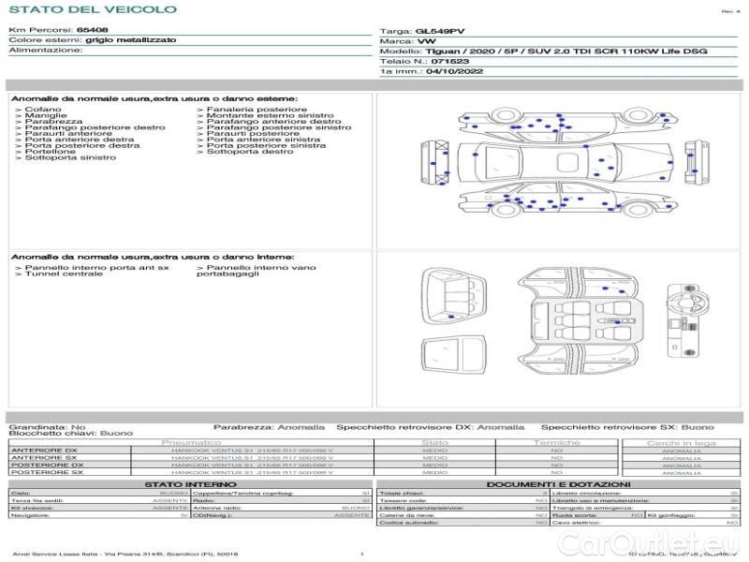This screenshot has height=562, width=749.
Task: Click the Cerchi in lega column header
Action: tap(682, 443)
